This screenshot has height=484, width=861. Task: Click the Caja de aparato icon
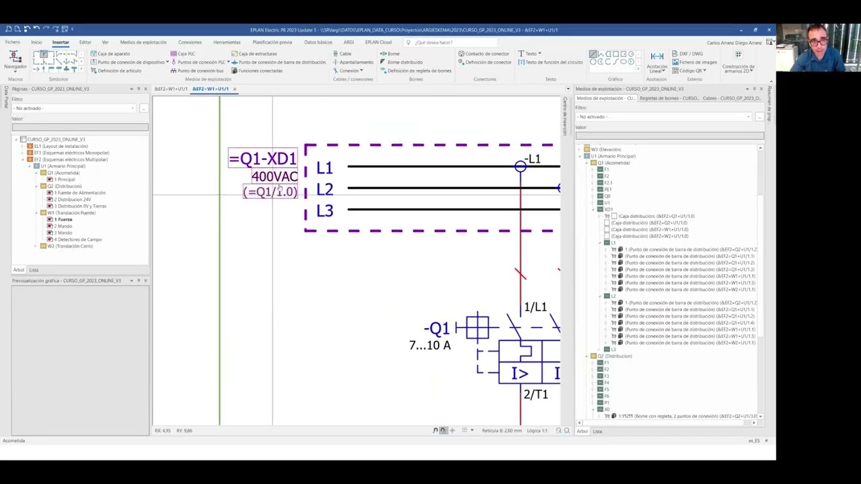click(94, 54)
